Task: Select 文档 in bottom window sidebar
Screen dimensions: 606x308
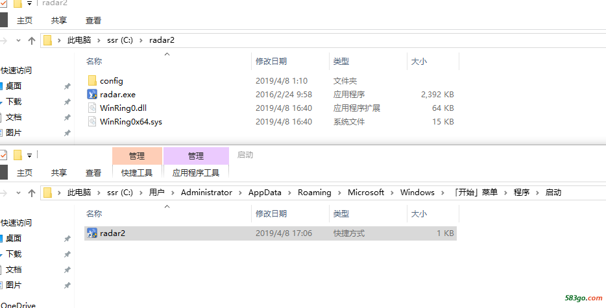Action: point(14,269)
